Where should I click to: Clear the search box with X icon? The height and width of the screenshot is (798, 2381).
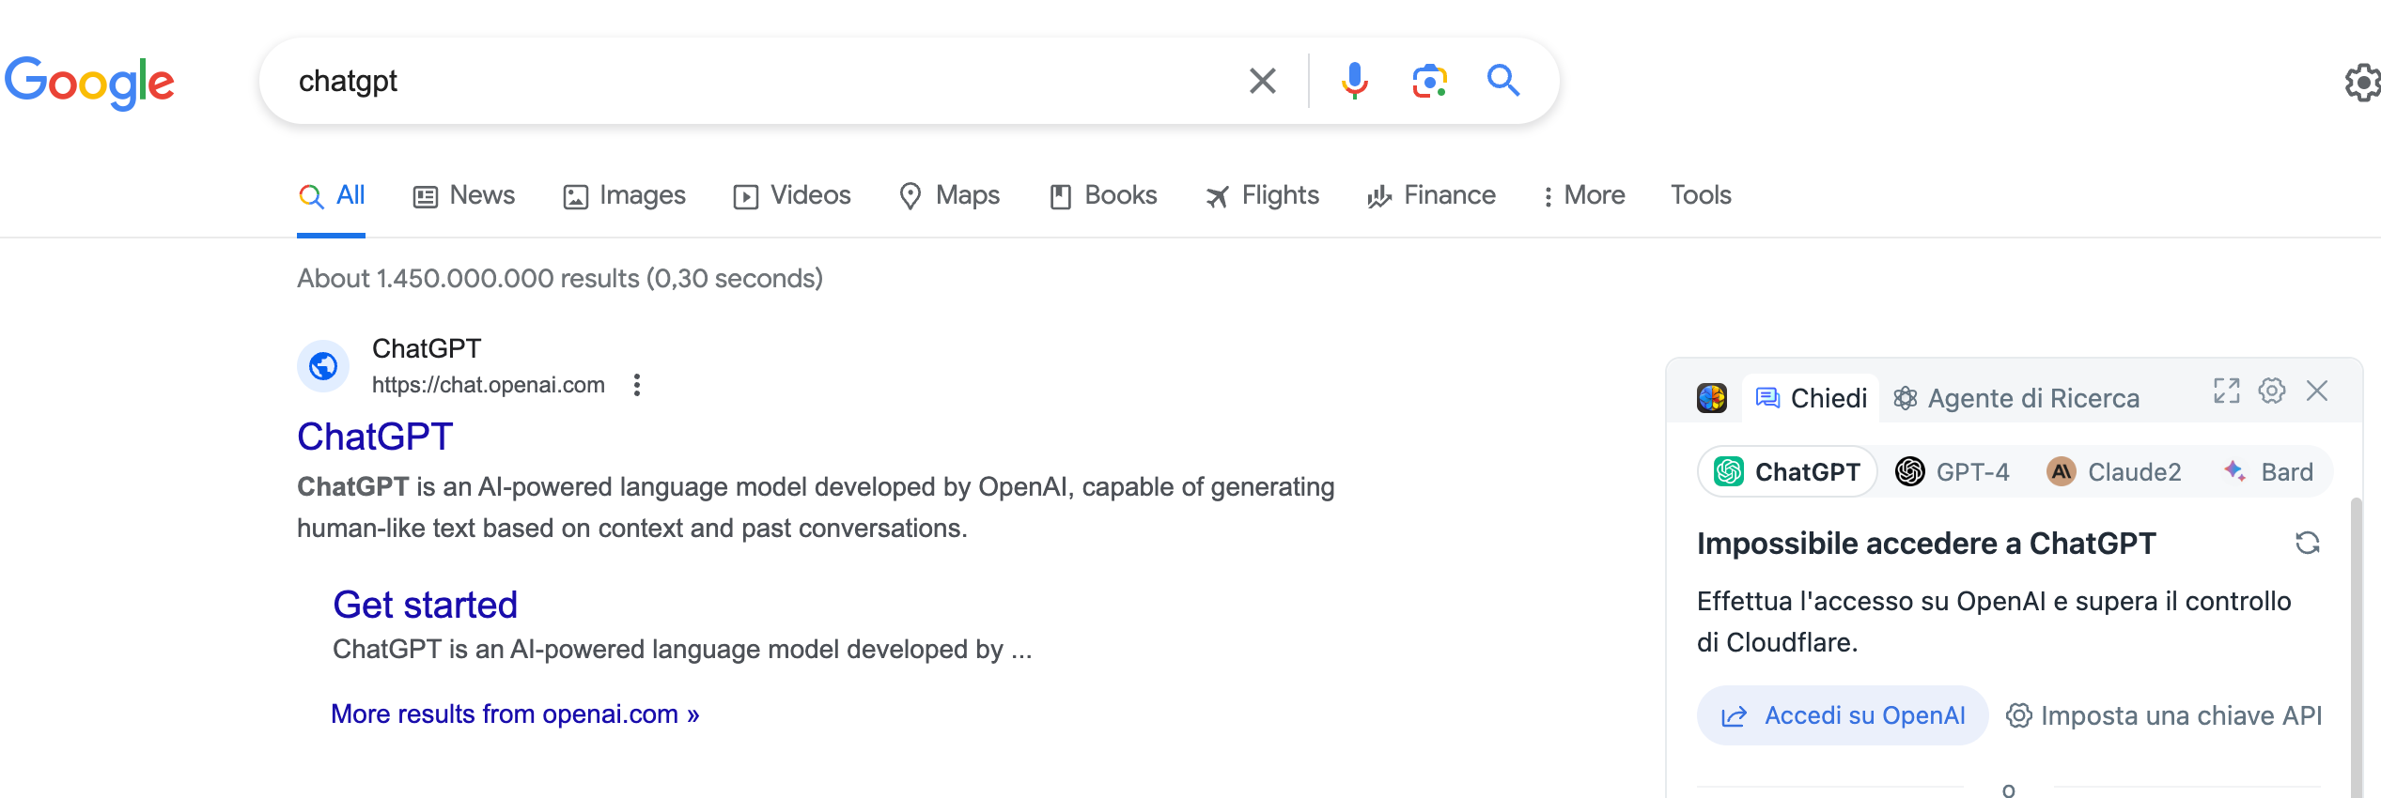pos(1262,81)
